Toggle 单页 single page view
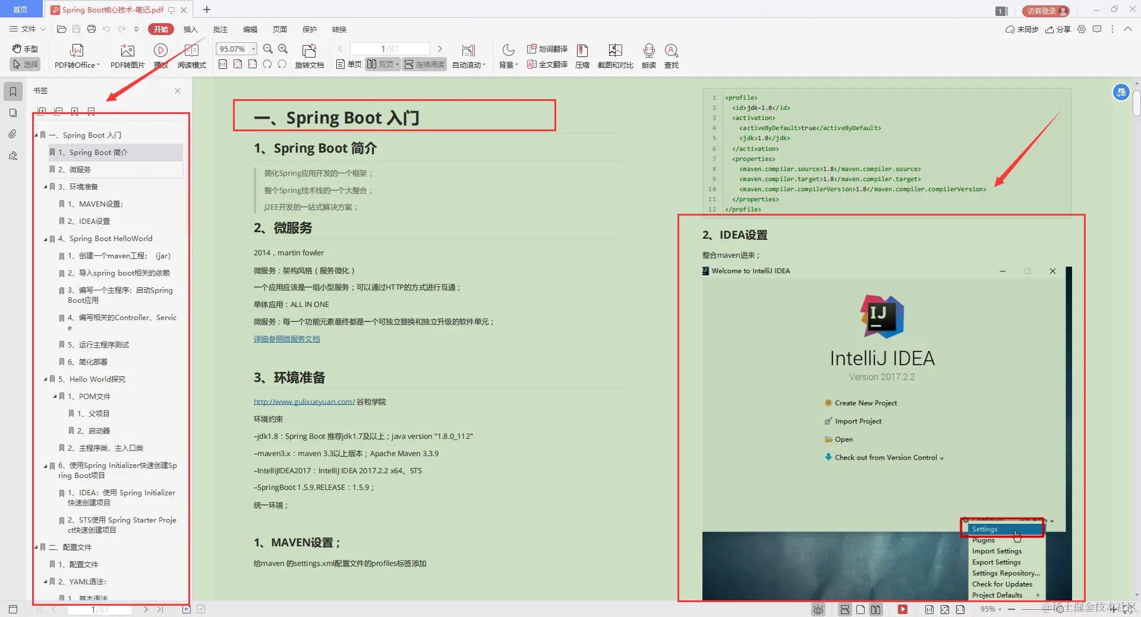This screenshot has height=617, width=1141. click(348, 64)
